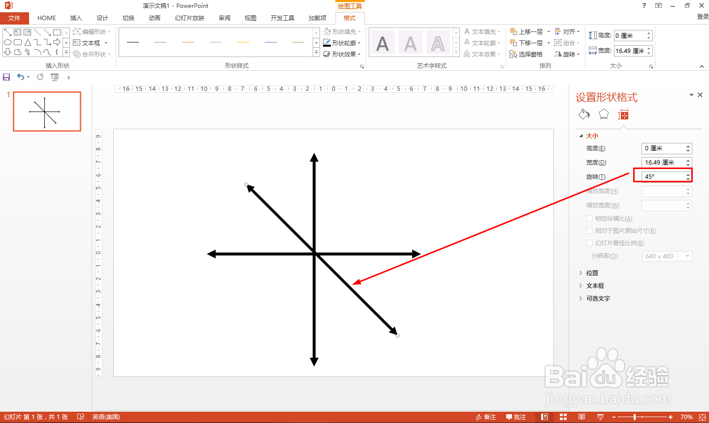
Task: Click 上移一层 bring forward button
Action: click(x=526, y=31)
